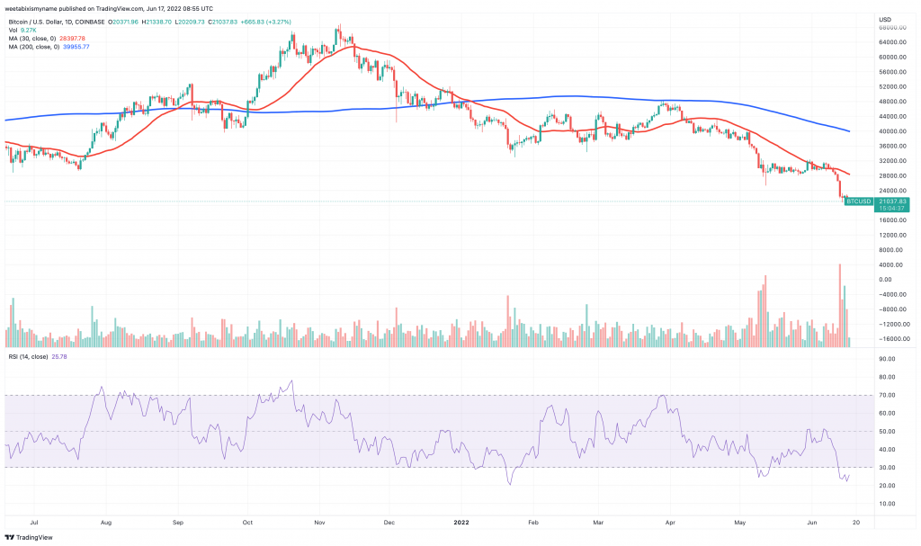Click the Nov label on the time axis

pos(319,522)
